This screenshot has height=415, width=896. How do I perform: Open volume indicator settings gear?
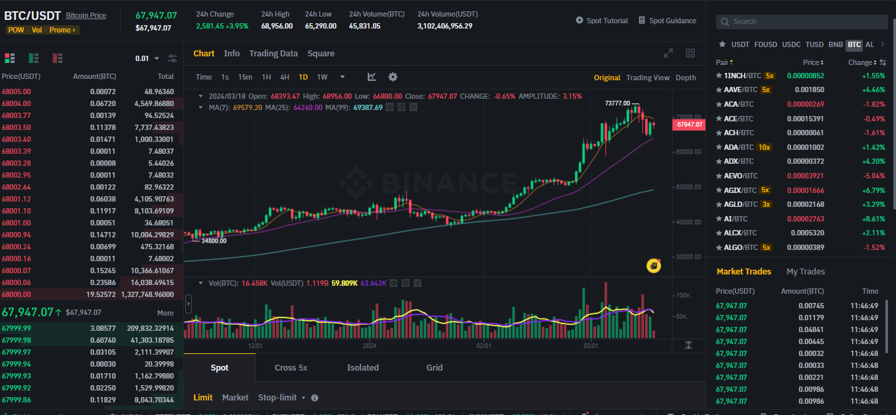coord(405,283)
